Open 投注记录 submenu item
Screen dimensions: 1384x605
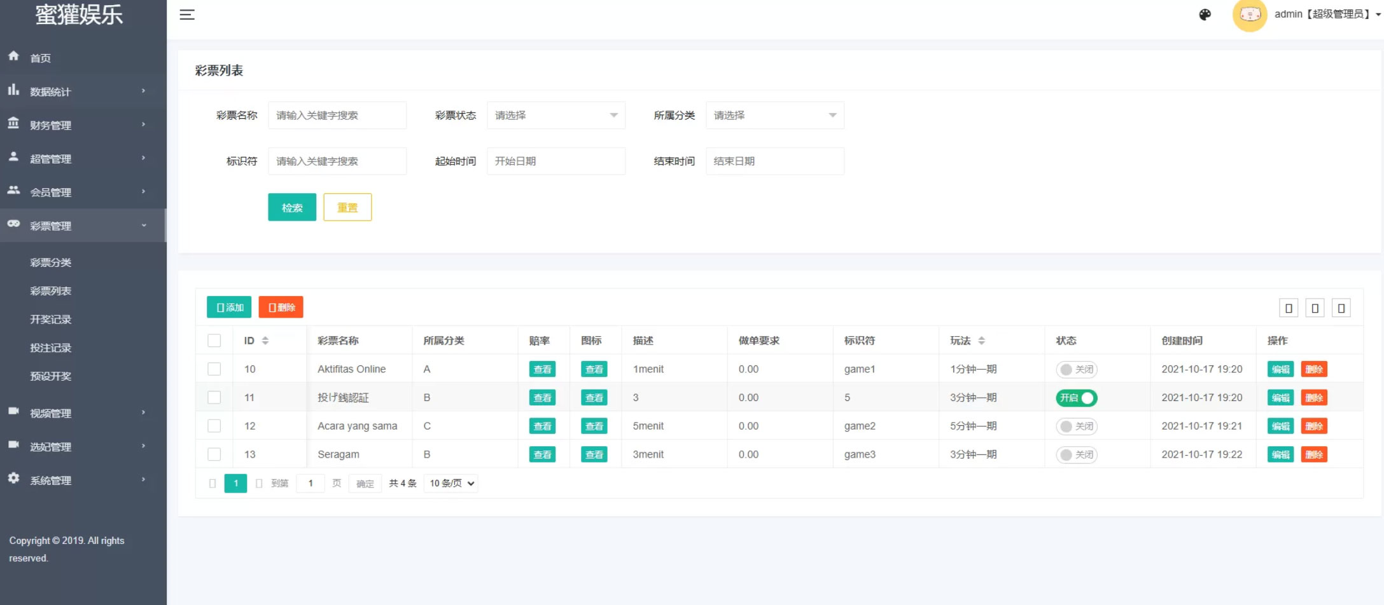pyautogui.click(x=51, y=348)
